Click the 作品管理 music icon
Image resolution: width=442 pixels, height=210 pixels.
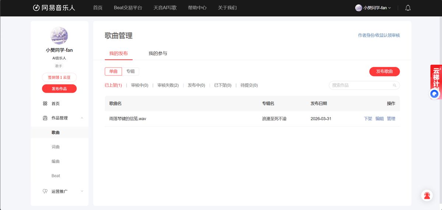point(45,118)
